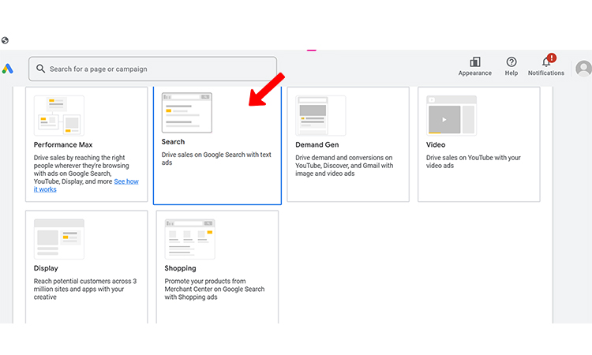Image resolution: width=592 pixels, height=355 pixels.
Task: Select the Shopping campaign illustration
Action: [190, 239]
